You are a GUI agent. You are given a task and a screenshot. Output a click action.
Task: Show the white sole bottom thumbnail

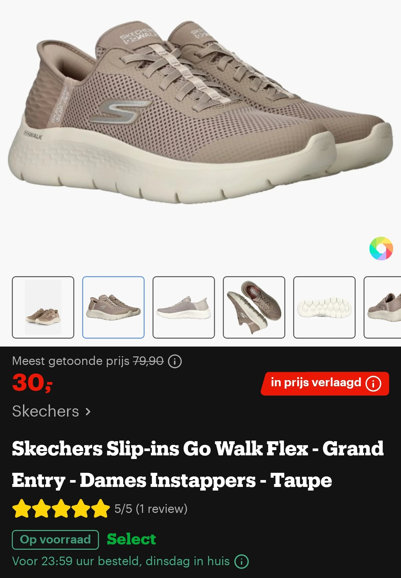click(x=324, y=307)
